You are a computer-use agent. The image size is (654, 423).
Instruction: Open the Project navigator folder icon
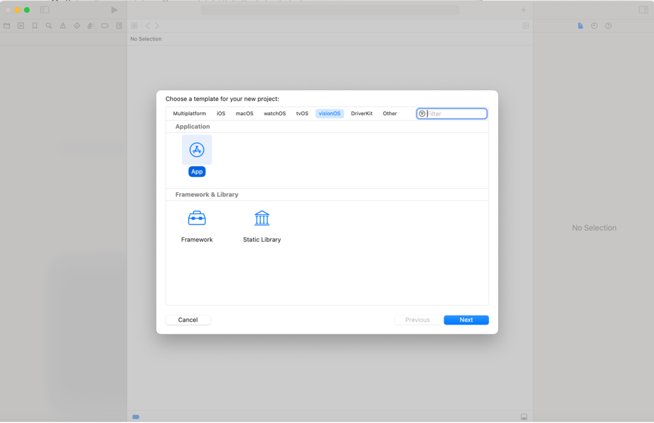click(x=6, y=26)
